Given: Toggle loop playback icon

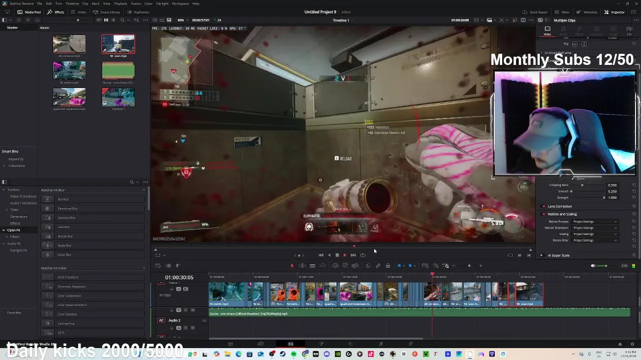Looking at the screenshot, I should tap(363, 255).
